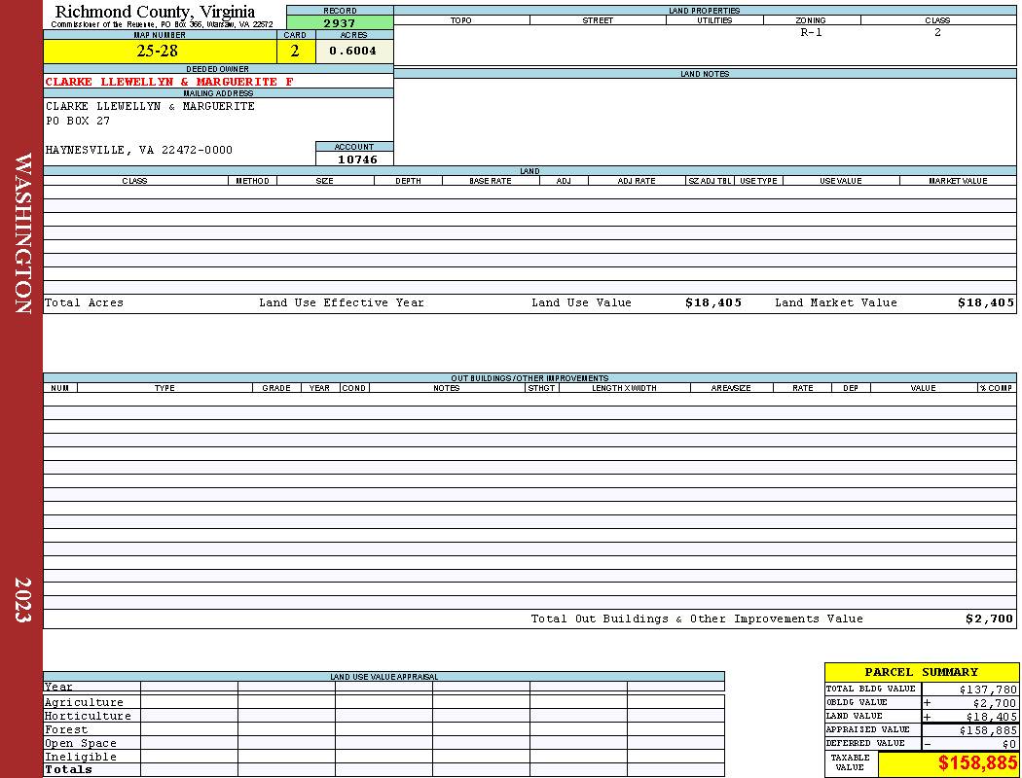Screen dimensions: 1022x778
Task: Click the PARCEL SUMMARY header
Action: (921, 672)
